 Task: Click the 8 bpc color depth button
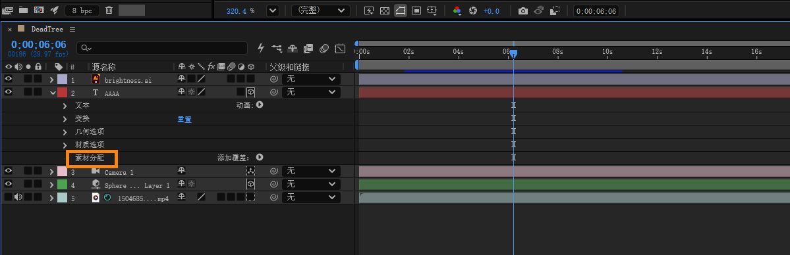coord(82,10)
